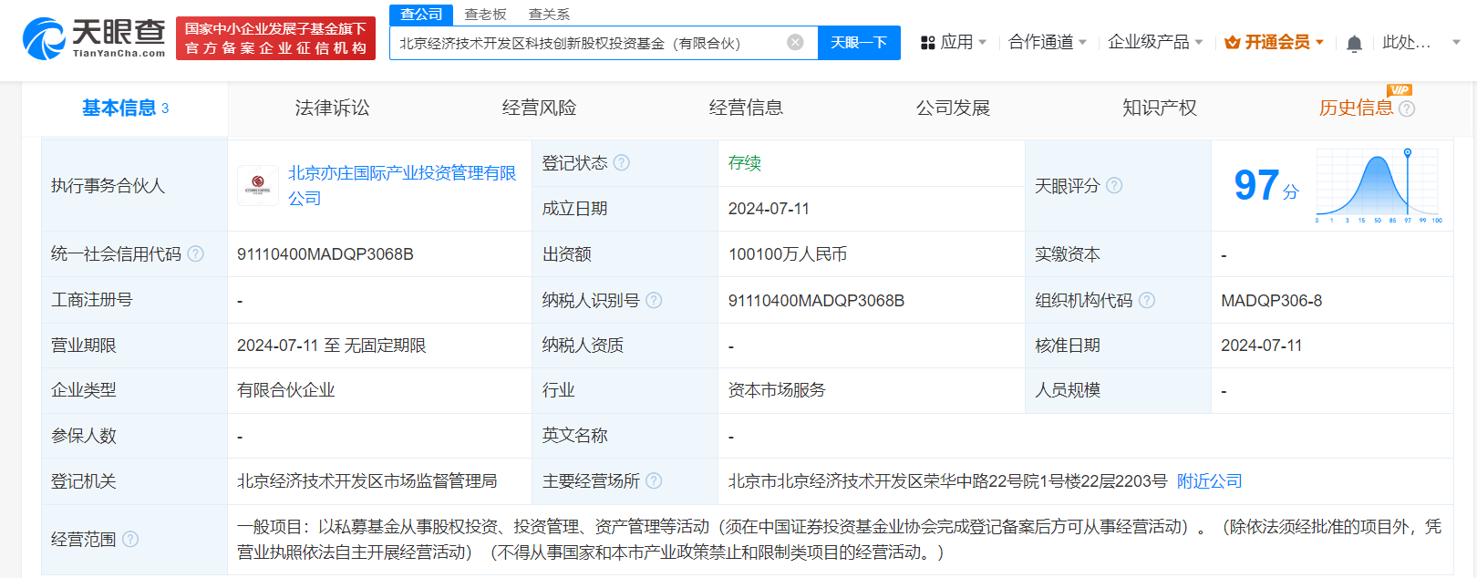Click the help icon by 主要经营场所

pos(654,480)
